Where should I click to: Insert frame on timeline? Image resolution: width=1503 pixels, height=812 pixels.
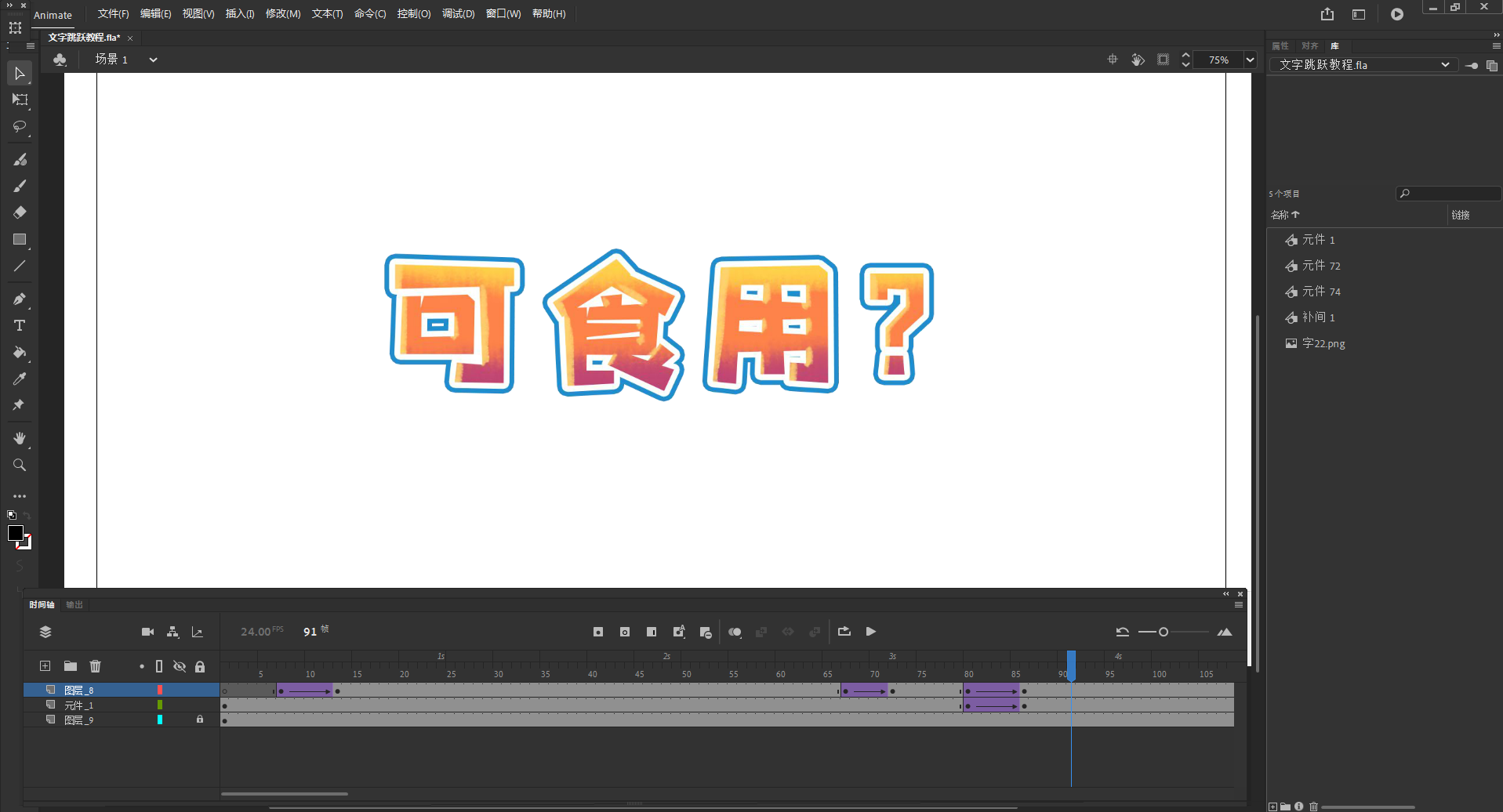pos(652,632)
